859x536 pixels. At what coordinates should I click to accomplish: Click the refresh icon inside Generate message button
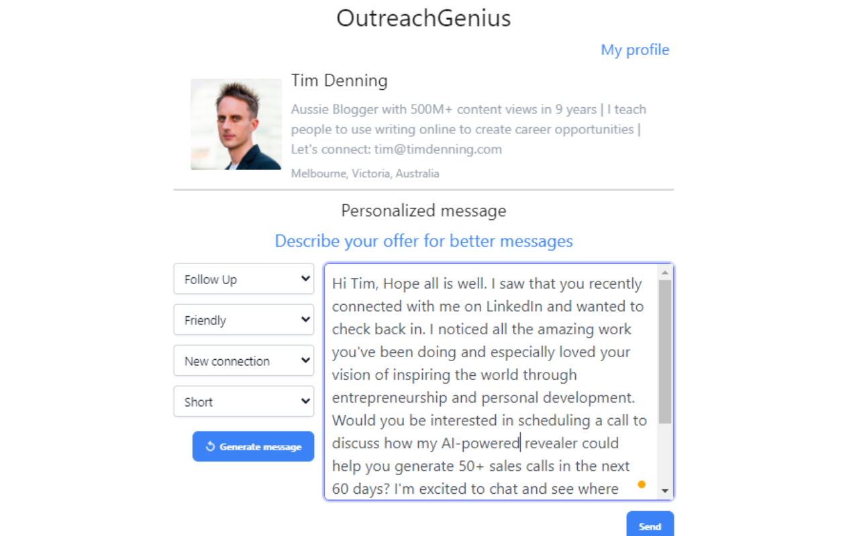[210, 446]
